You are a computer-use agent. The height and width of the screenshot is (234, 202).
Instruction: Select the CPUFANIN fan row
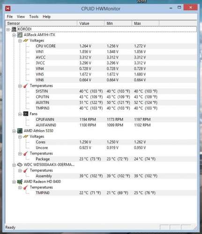click(x=116, y=119)
